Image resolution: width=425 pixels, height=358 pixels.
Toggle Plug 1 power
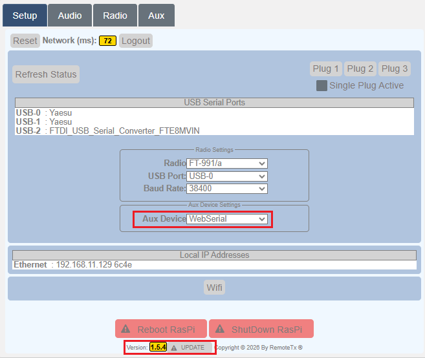(326, 68)
